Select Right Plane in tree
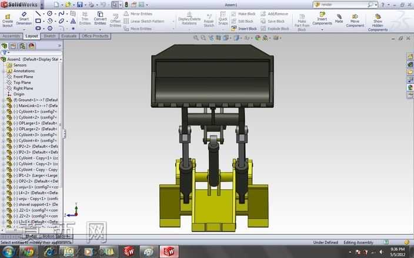414x258 pixels. 24,88
